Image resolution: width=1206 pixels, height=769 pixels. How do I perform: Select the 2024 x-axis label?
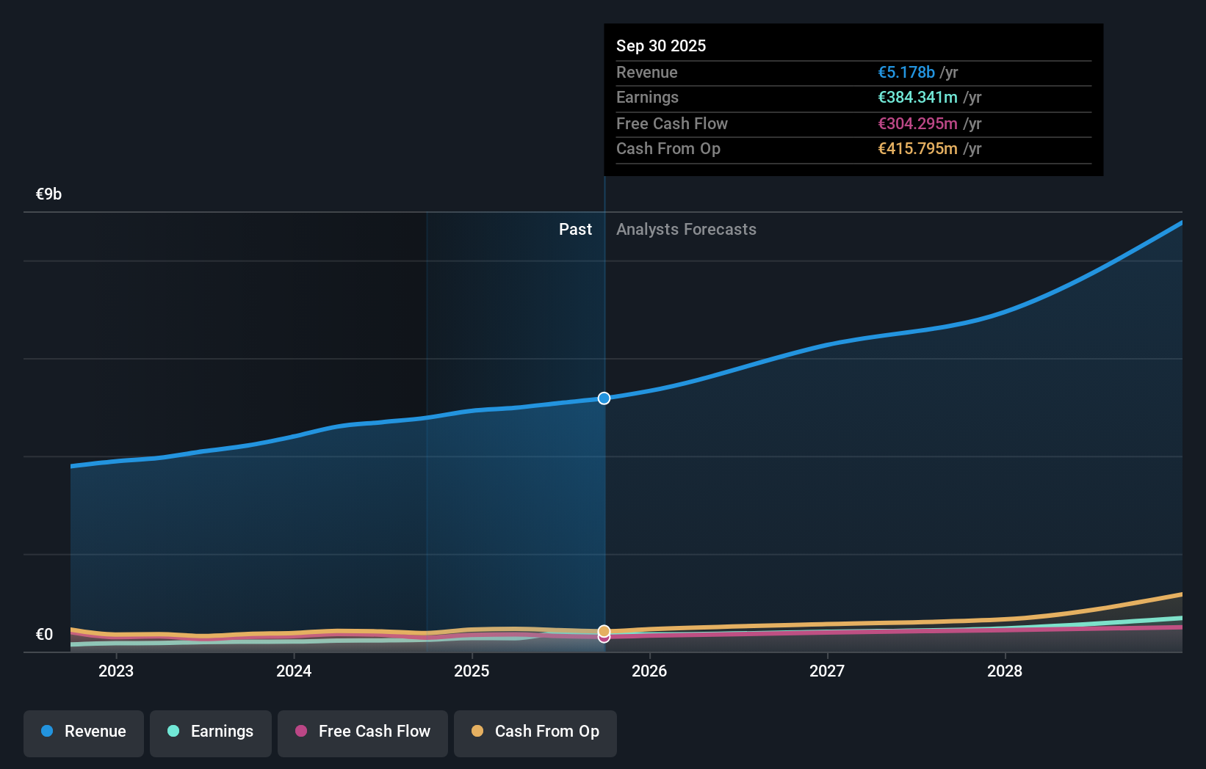(294, 671)
